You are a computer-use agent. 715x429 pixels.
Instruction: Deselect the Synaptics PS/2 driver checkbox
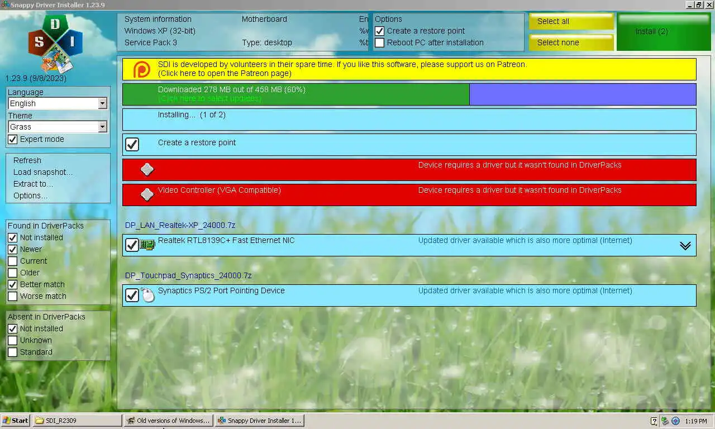[132, 295]
